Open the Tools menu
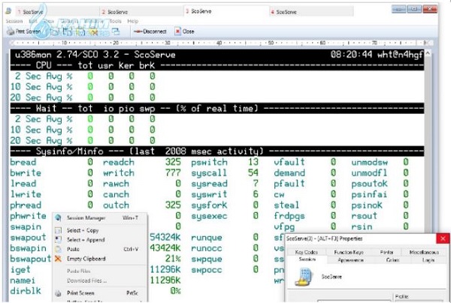Image resolution: width=451 pixels, height=303 pixels. tap(115, 21)
